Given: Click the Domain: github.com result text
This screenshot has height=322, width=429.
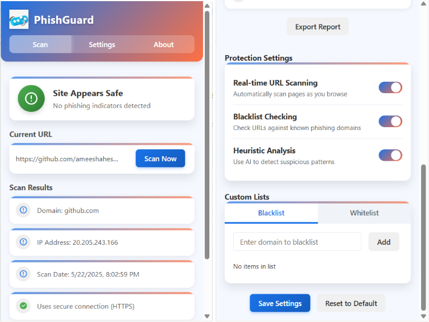Looking at the screenshot, I should click(68, 211).
